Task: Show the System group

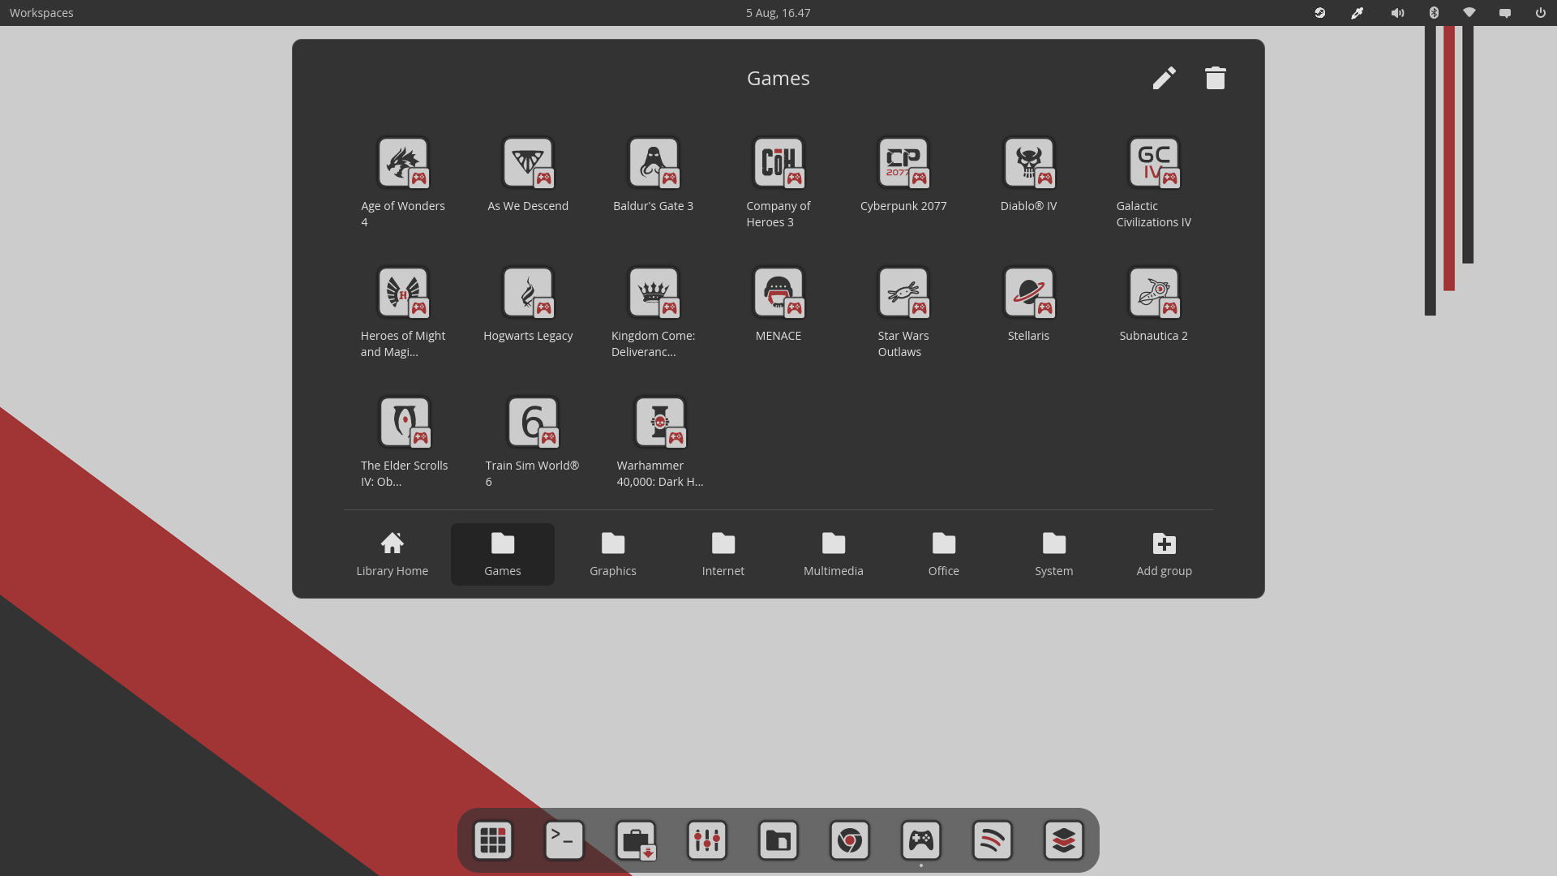Action: coord(1054,554)
